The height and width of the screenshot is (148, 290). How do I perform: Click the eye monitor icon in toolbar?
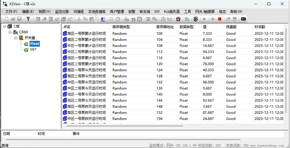coord(196,19)
